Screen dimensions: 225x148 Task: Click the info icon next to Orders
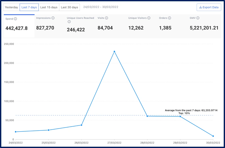click(x=170, y=18)
